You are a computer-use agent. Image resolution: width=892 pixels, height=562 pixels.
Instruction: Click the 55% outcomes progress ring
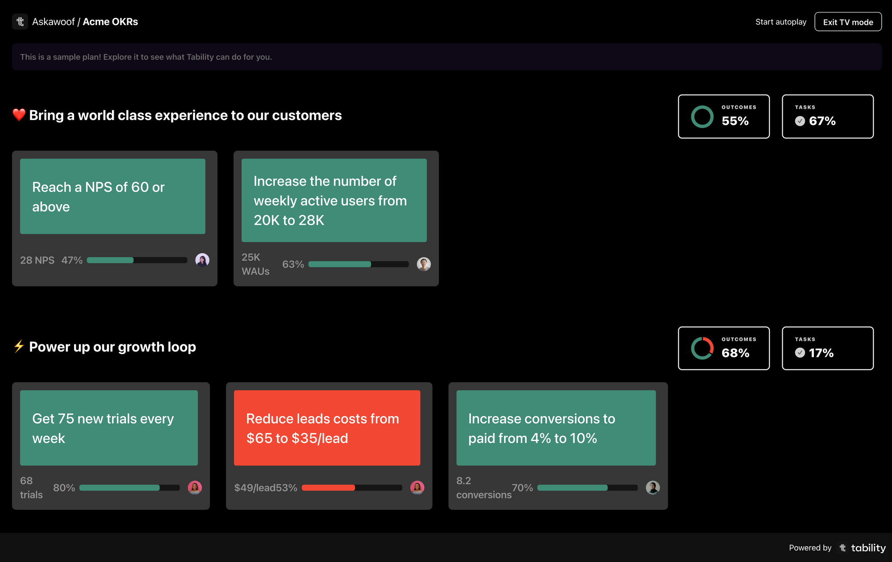point(702,117)
